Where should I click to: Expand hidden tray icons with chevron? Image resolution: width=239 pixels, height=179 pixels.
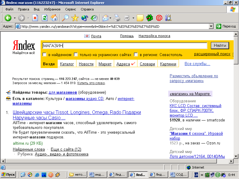pos(202,175)
